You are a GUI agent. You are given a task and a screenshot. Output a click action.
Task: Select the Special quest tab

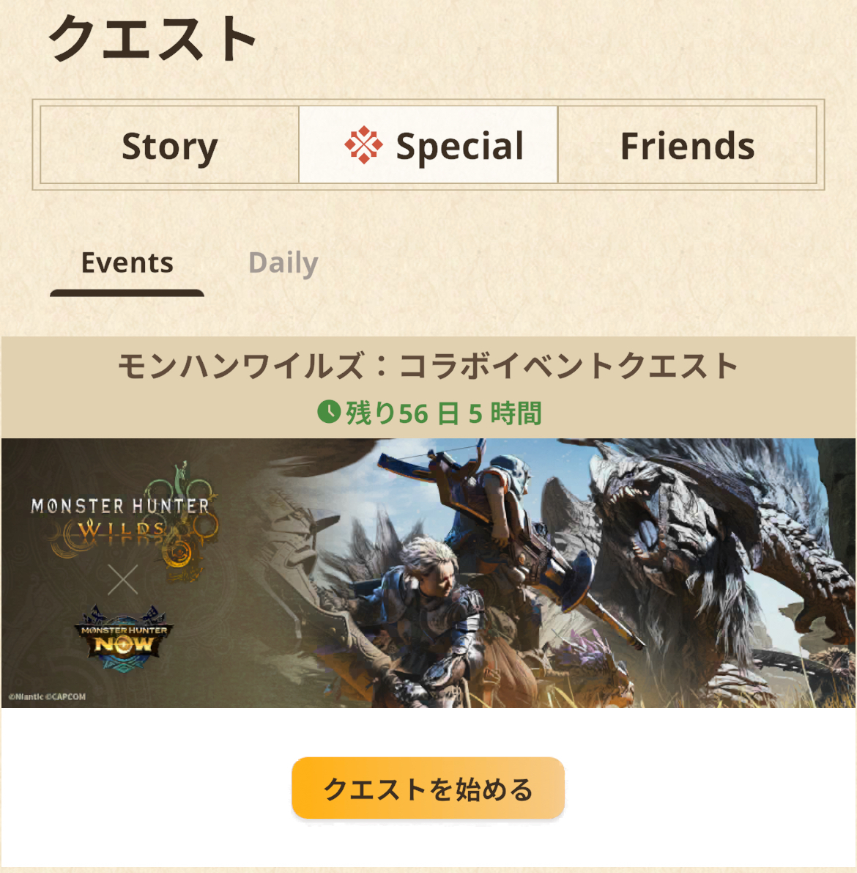(x=428, y=144)
